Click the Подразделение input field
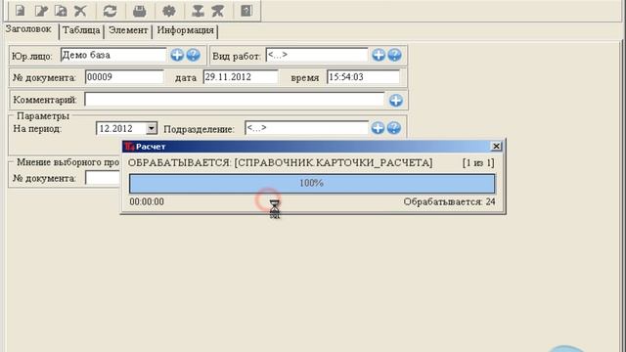This screenshot has height=352, width=626. click(x=306, y=128)
